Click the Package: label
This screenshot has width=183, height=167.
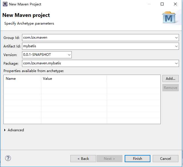tap(11, 63)
